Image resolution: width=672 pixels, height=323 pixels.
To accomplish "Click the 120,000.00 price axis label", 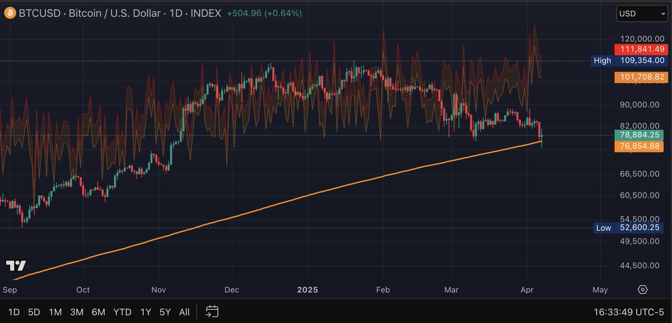I will click(643, 39).
